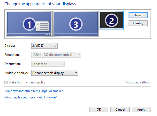This screenshot has width=157, height=116.
Task: Expand the Multiple displays dropdown
Action: click(55, 73)
